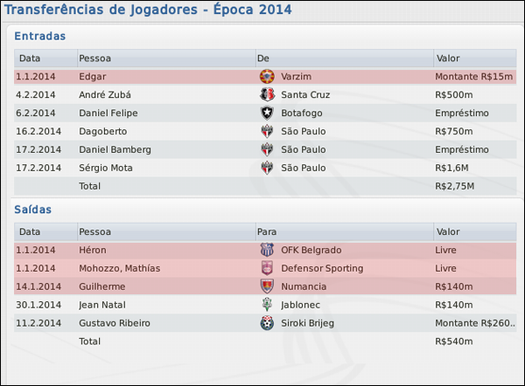This screenshot has height=386, width=525.
Task: Click the Numancia club badge
Action: [267, 286]
